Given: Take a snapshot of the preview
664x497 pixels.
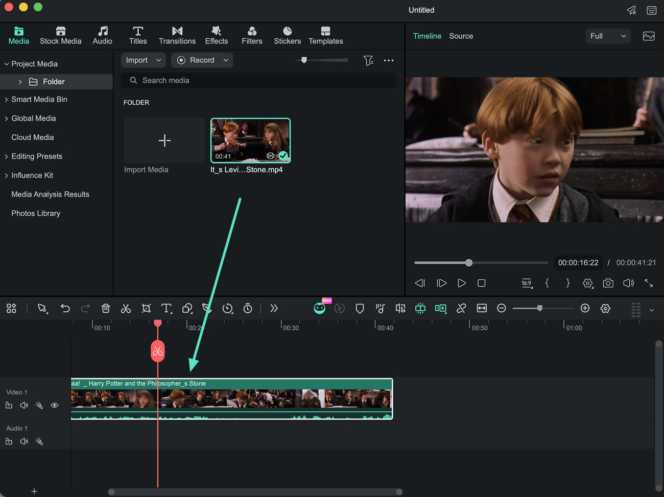Looking at the screenshot, I should (608, 283).
